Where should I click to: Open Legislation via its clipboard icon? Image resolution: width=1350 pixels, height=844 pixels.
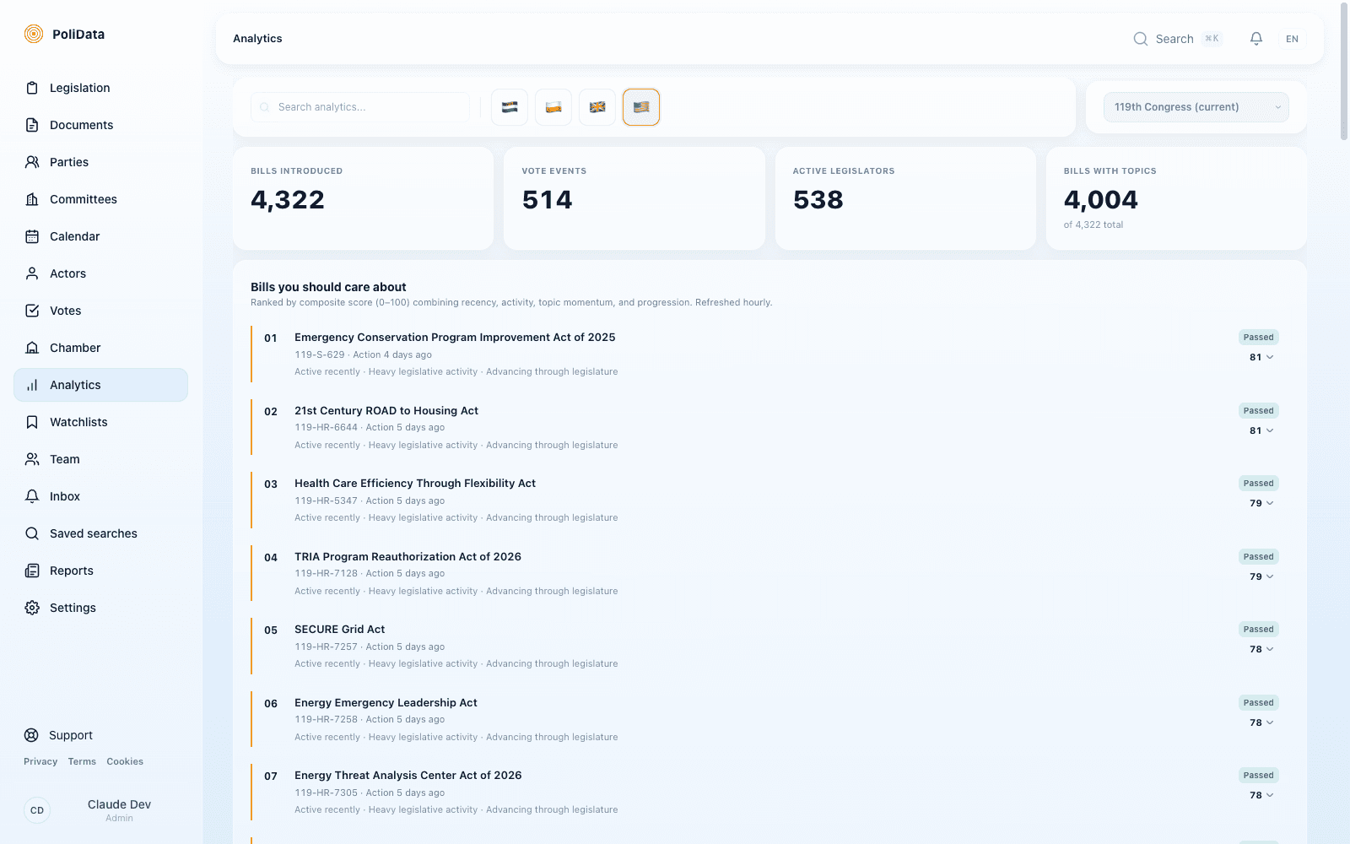pos(32,88)
